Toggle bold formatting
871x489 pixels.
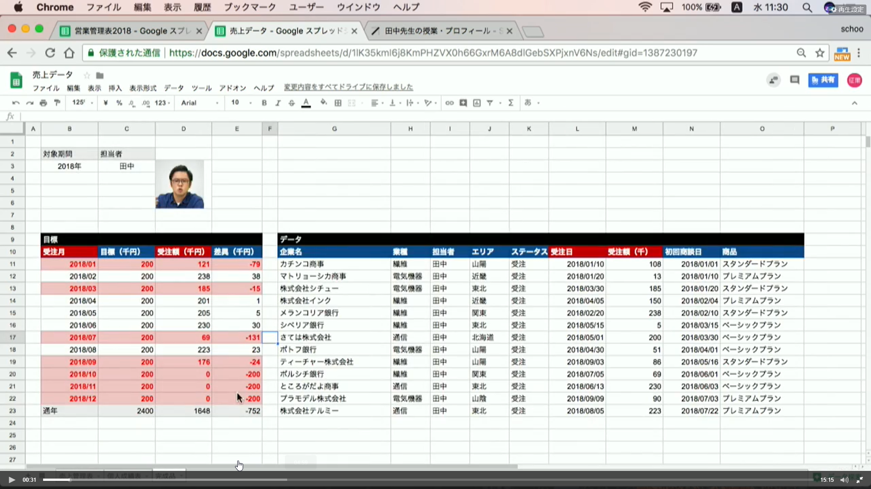point(264,103)
